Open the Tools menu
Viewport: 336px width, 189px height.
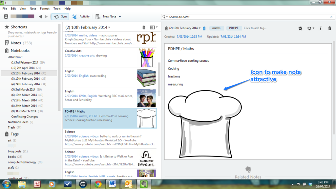(57, 9)
